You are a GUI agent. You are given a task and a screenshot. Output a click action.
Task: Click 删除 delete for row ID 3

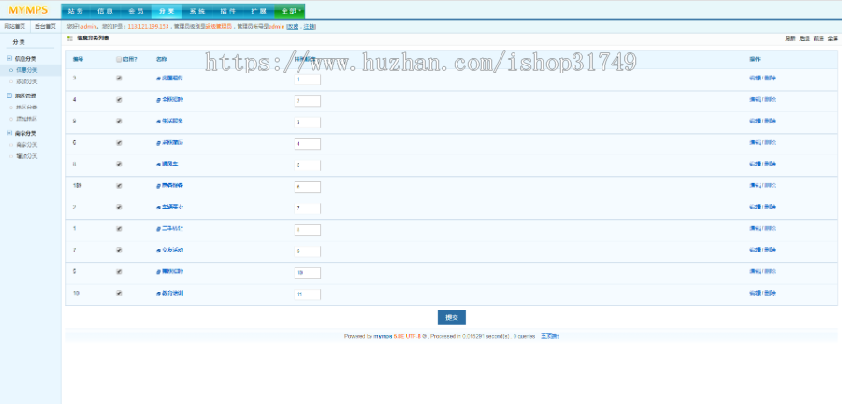point(770,79)
